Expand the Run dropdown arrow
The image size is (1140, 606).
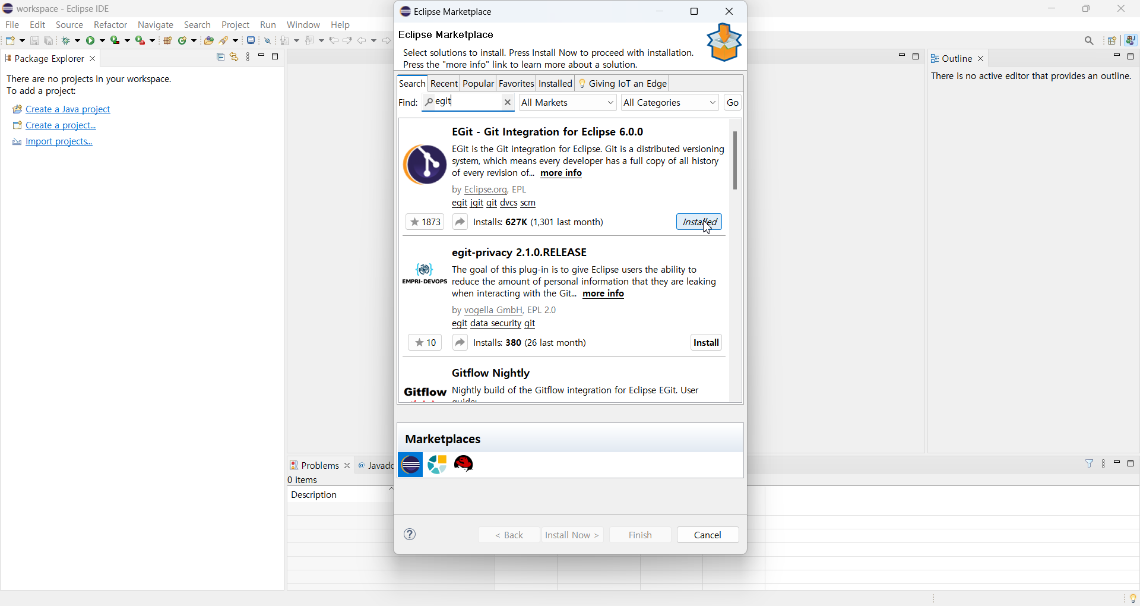[x=103, y=41]
